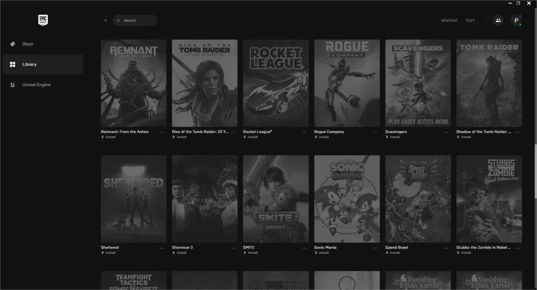
Task: Open the Friends list icon
Action: tap(498, 20)
